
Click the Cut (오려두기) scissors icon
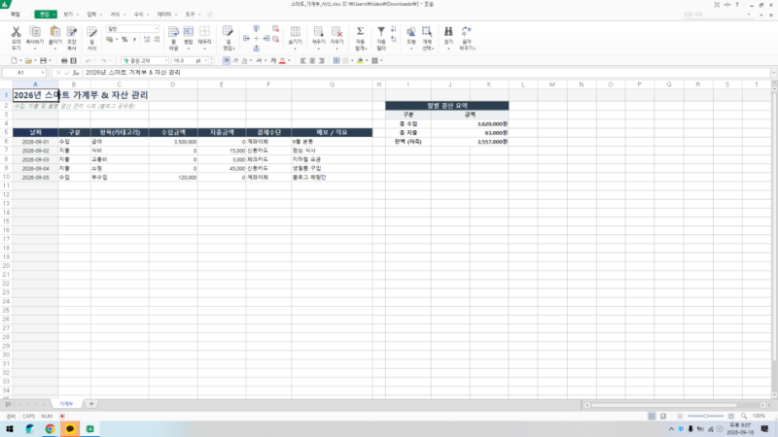pos(16,33)
